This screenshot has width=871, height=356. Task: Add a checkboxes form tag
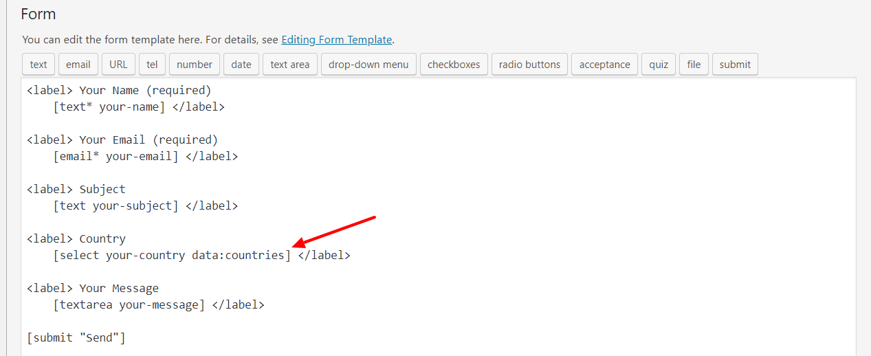point(454,64)
